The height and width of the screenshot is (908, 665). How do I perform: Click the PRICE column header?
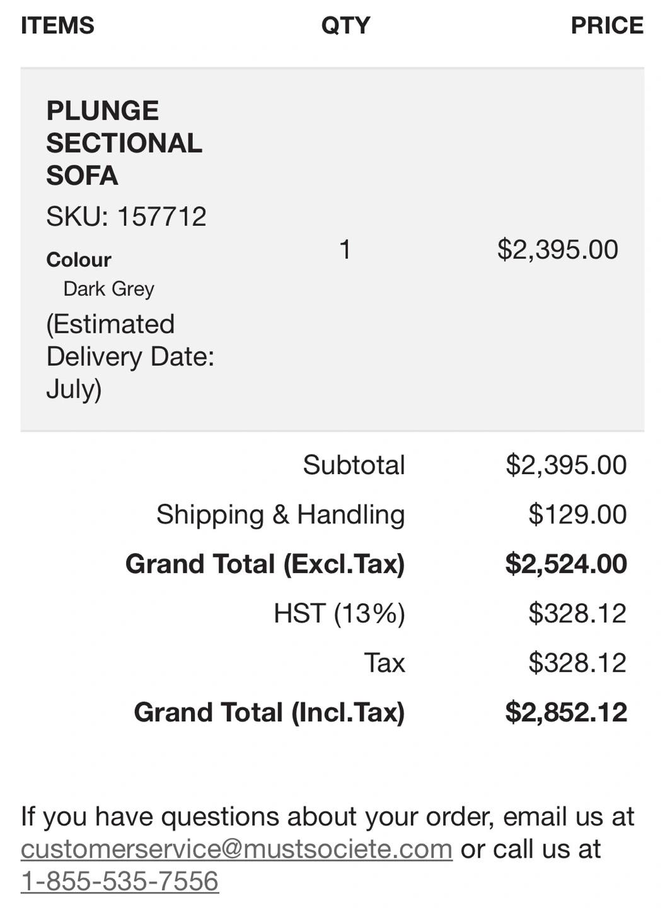[x=606, y=26]
